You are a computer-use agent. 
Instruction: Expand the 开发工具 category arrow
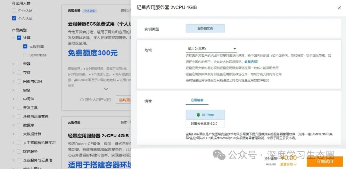[x=13, y=108]
